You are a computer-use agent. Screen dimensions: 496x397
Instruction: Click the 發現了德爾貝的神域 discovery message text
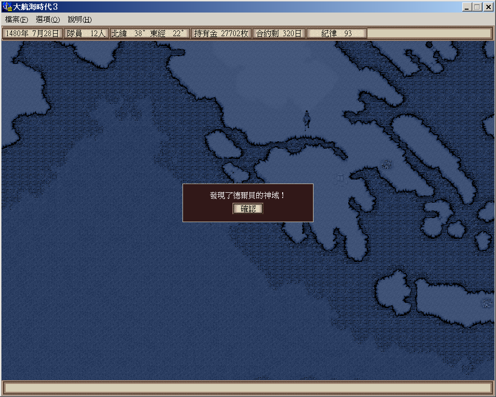[x=248, y=196]
